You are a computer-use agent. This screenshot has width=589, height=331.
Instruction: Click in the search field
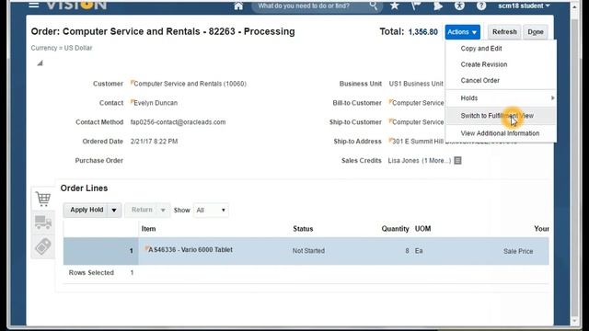click(x=312, y=6)
